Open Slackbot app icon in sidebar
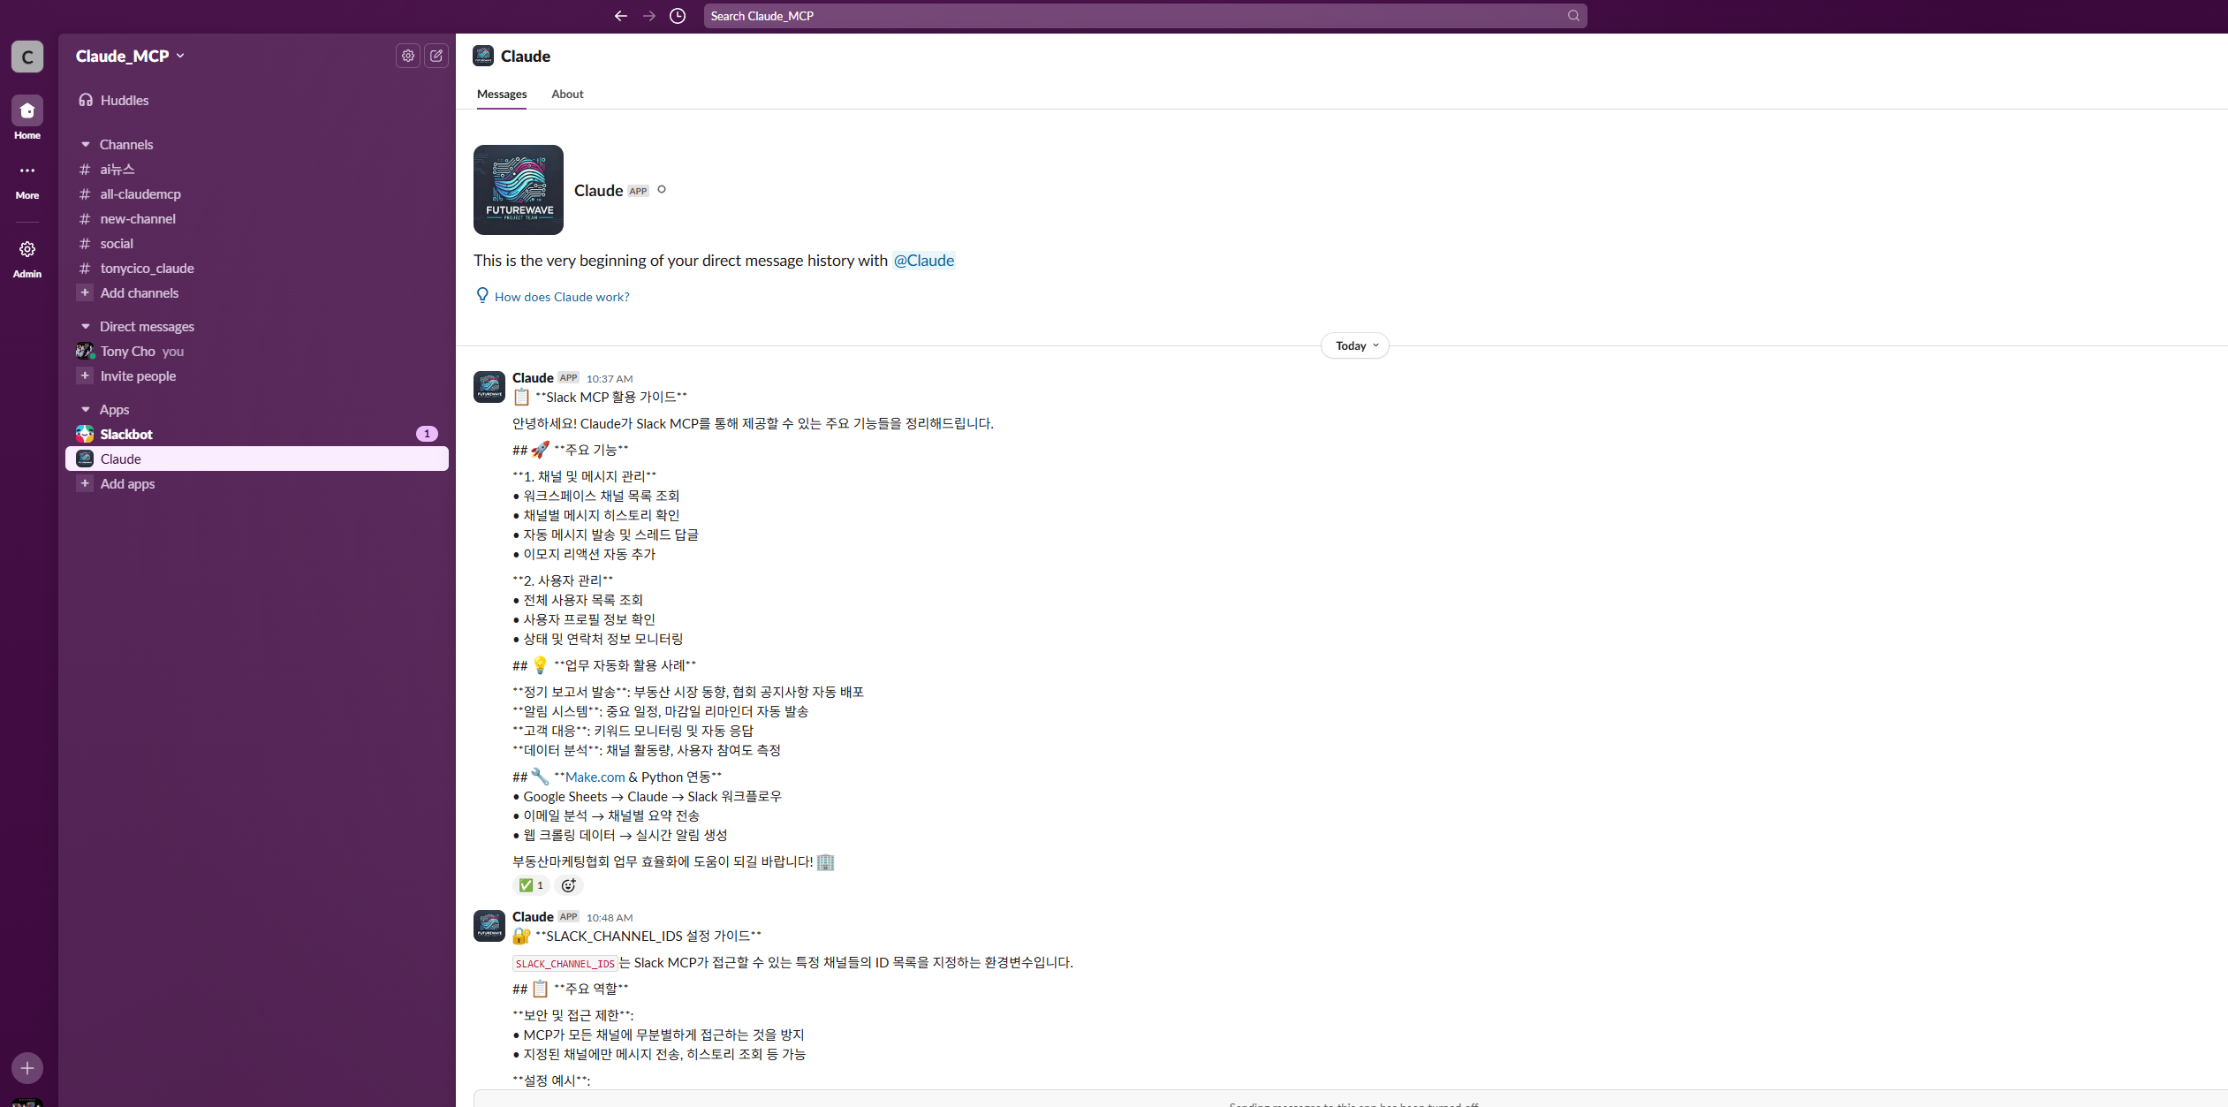The height and width of the screenshot is (1107, 2228). pos(85,434)
